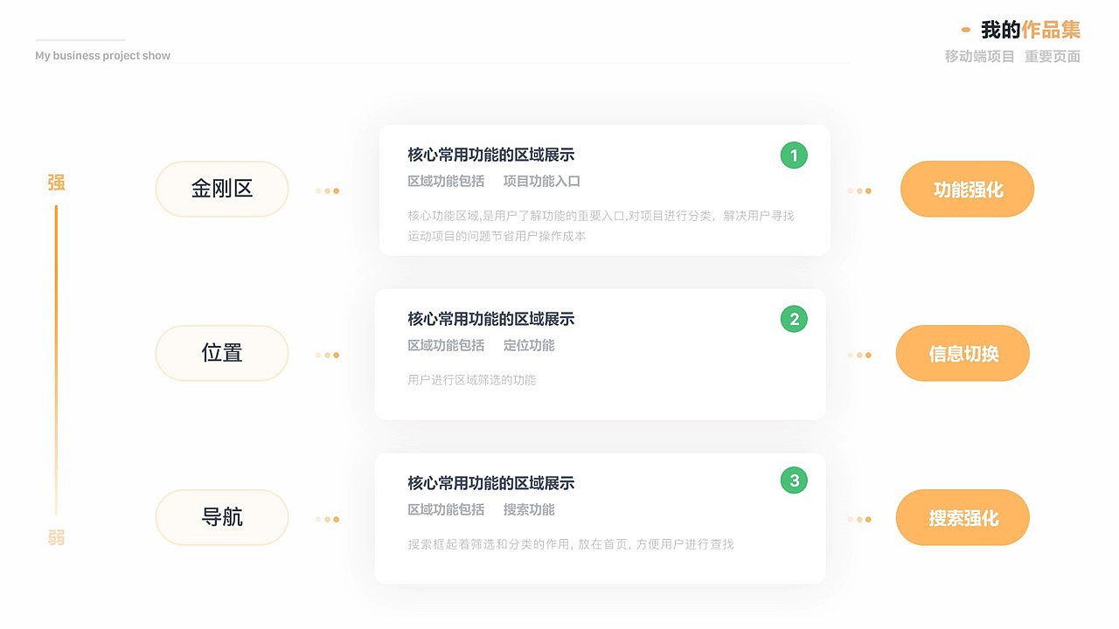Click green number 3 badge
The image size is (1119, 629).
coord(794,480)
